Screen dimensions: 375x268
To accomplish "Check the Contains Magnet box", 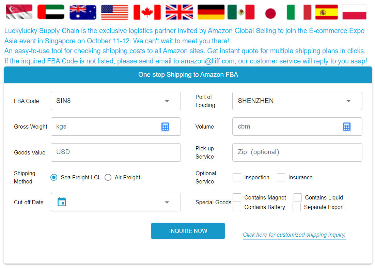I will click(x=237, y=197).
